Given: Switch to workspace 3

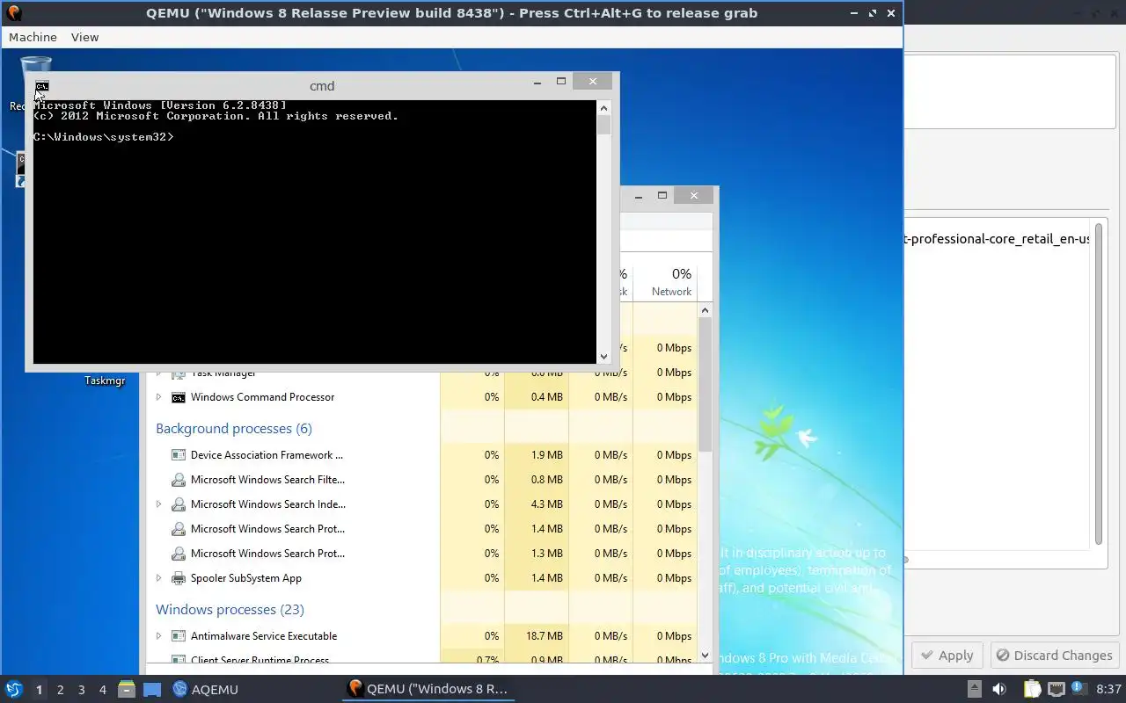Looking at the screenshot, I should 82,690.
